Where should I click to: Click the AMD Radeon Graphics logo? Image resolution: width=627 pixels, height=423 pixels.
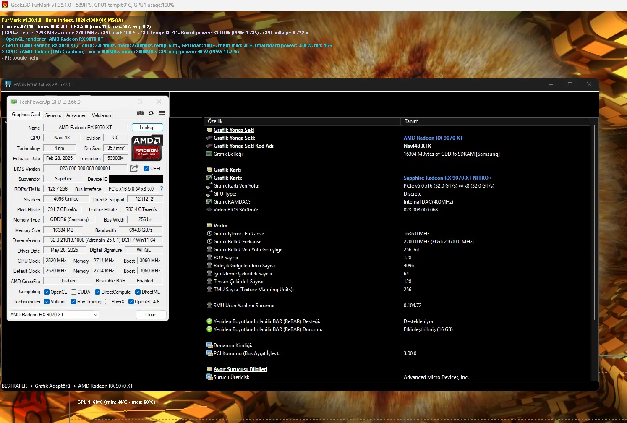147,148
